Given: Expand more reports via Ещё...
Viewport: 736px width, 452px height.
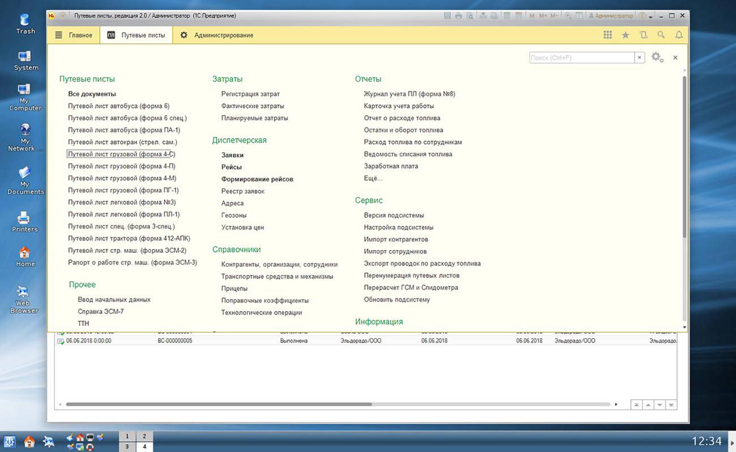Looking at the screenshot, I should (x=373, y=178).
